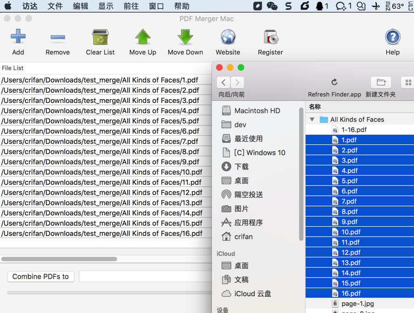Select 16.pdf in Finder list

[360, 293]
